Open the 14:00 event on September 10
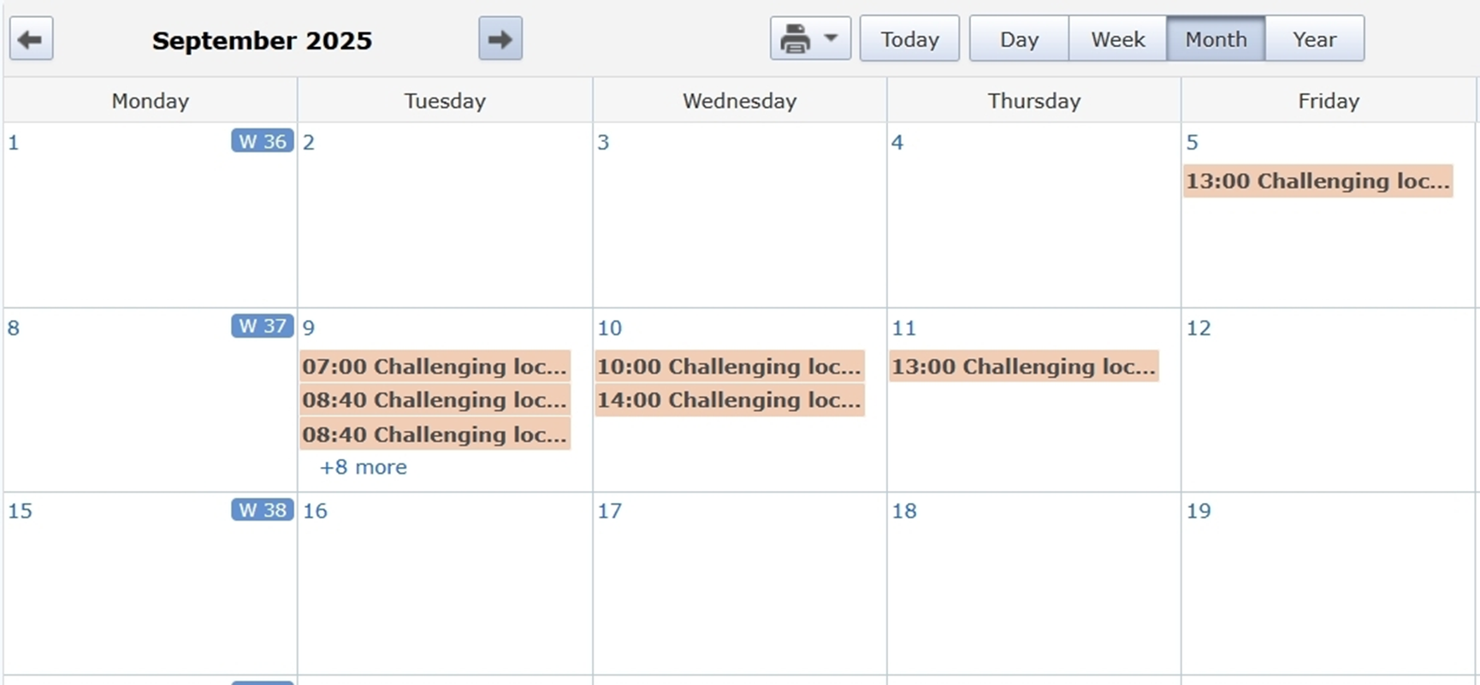Viewport: 1480px width, 685px height. (729, 400)
